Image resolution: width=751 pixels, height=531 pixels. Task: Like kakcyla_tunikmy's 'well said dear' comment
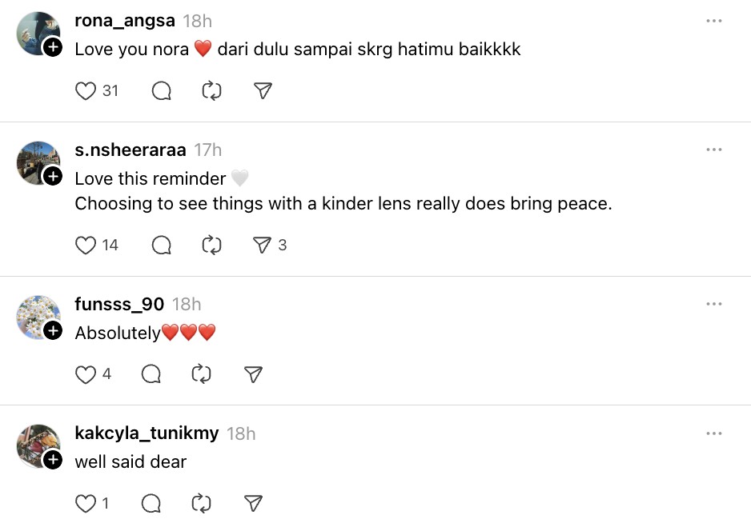[x=86, y=503]
